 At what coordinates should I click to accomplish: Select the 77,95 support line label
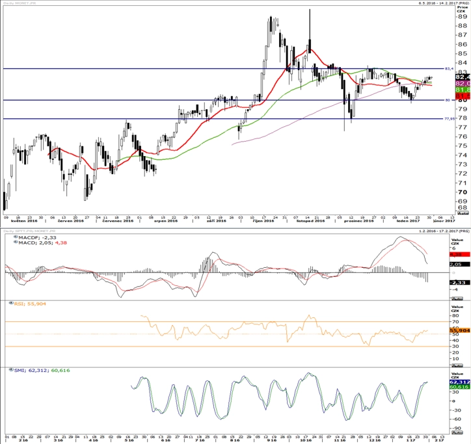point(450,119)
